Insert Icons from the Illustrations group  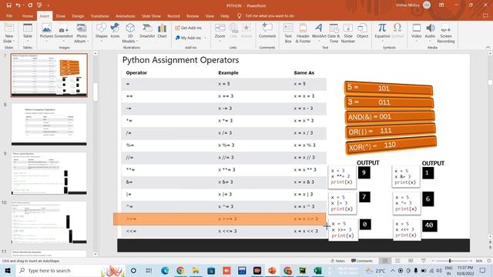point(115,32)
